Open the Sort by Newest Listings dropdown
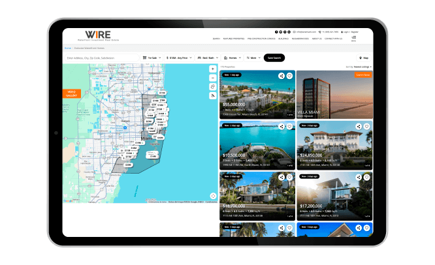 [359, 67]
